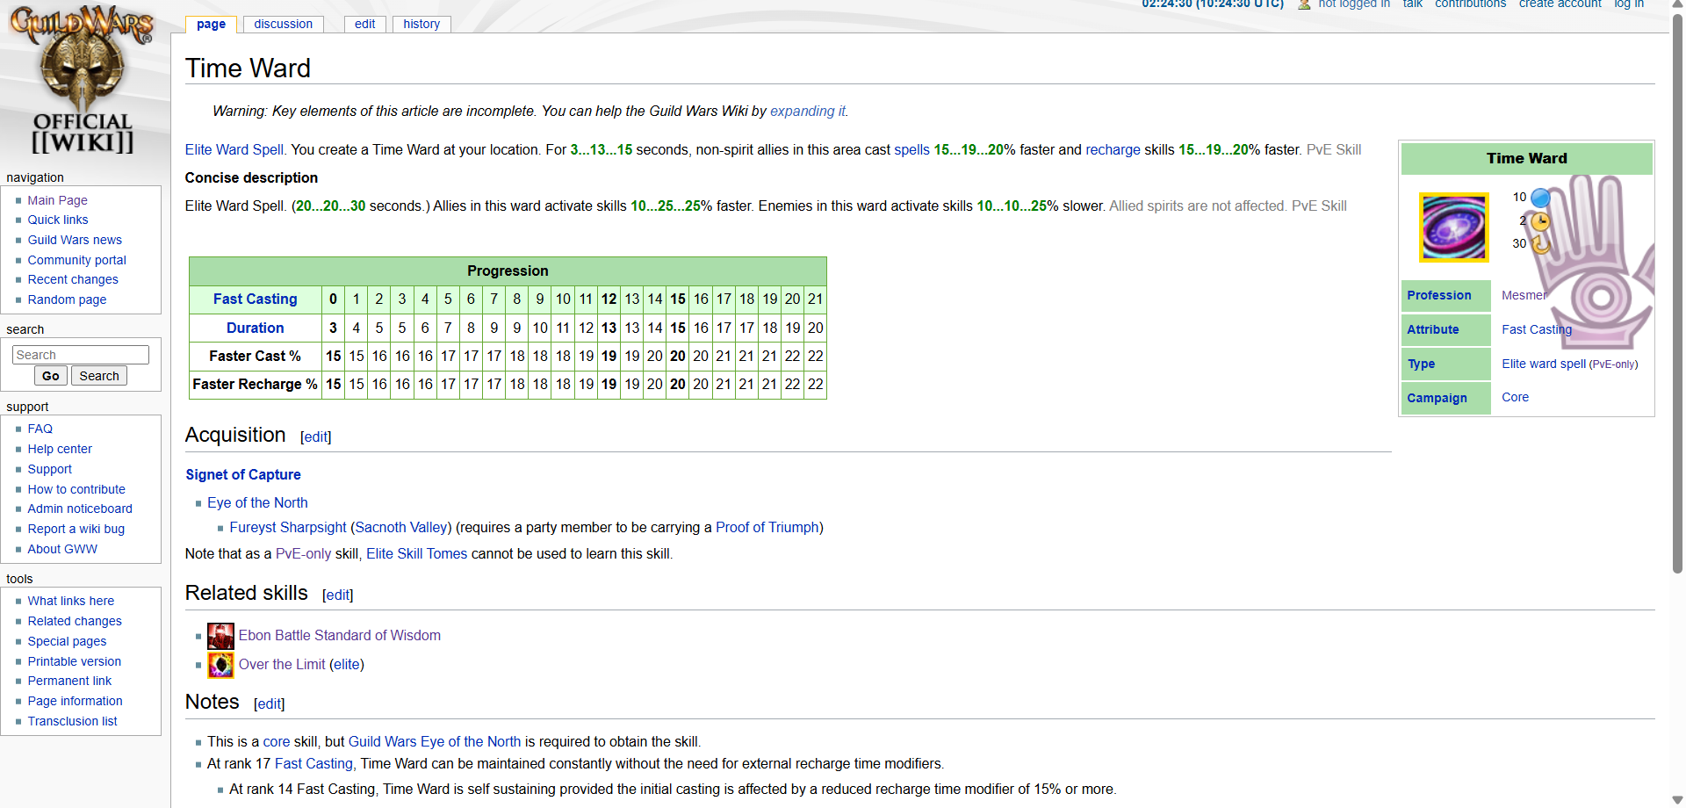The image size is (1686, 808).
Task: Click the recharge time arrow icon
Action: [x=1540, y=244]
